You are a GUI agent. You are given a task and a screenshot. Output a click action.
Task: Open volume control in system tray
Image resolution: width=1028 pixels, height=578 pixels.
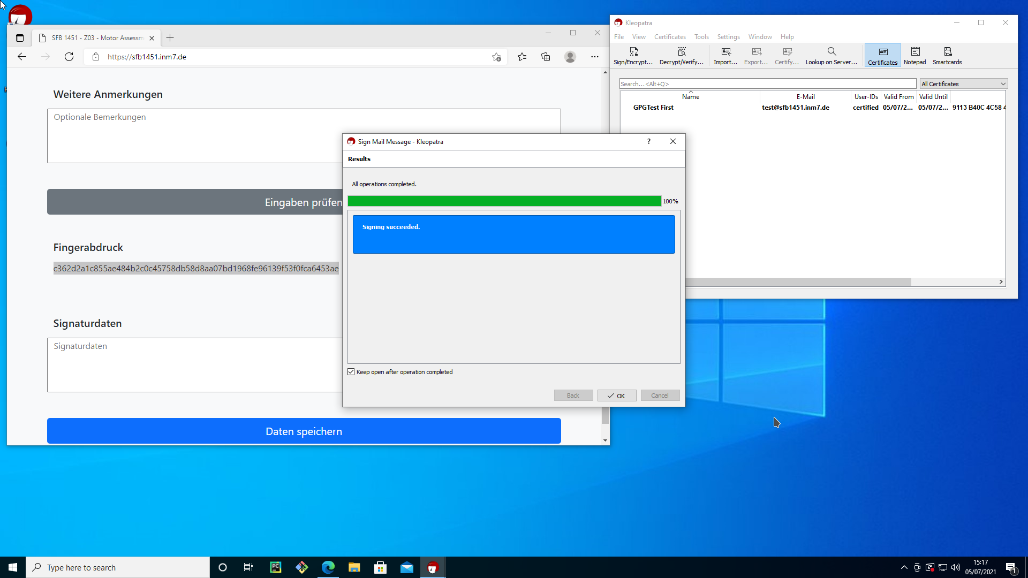[956, 567]
